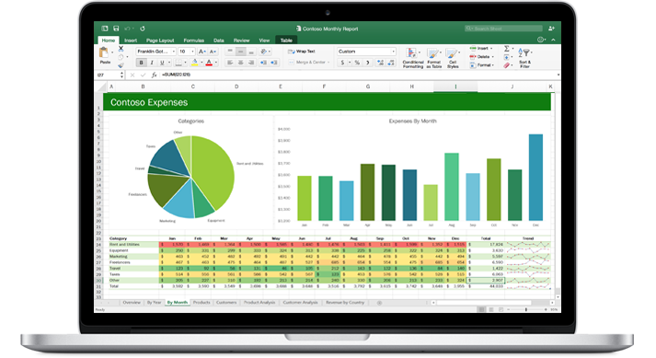The image size is (656, 358).
Task: Open the Franklin Gothic font dropdown
Action: [155, 52]
